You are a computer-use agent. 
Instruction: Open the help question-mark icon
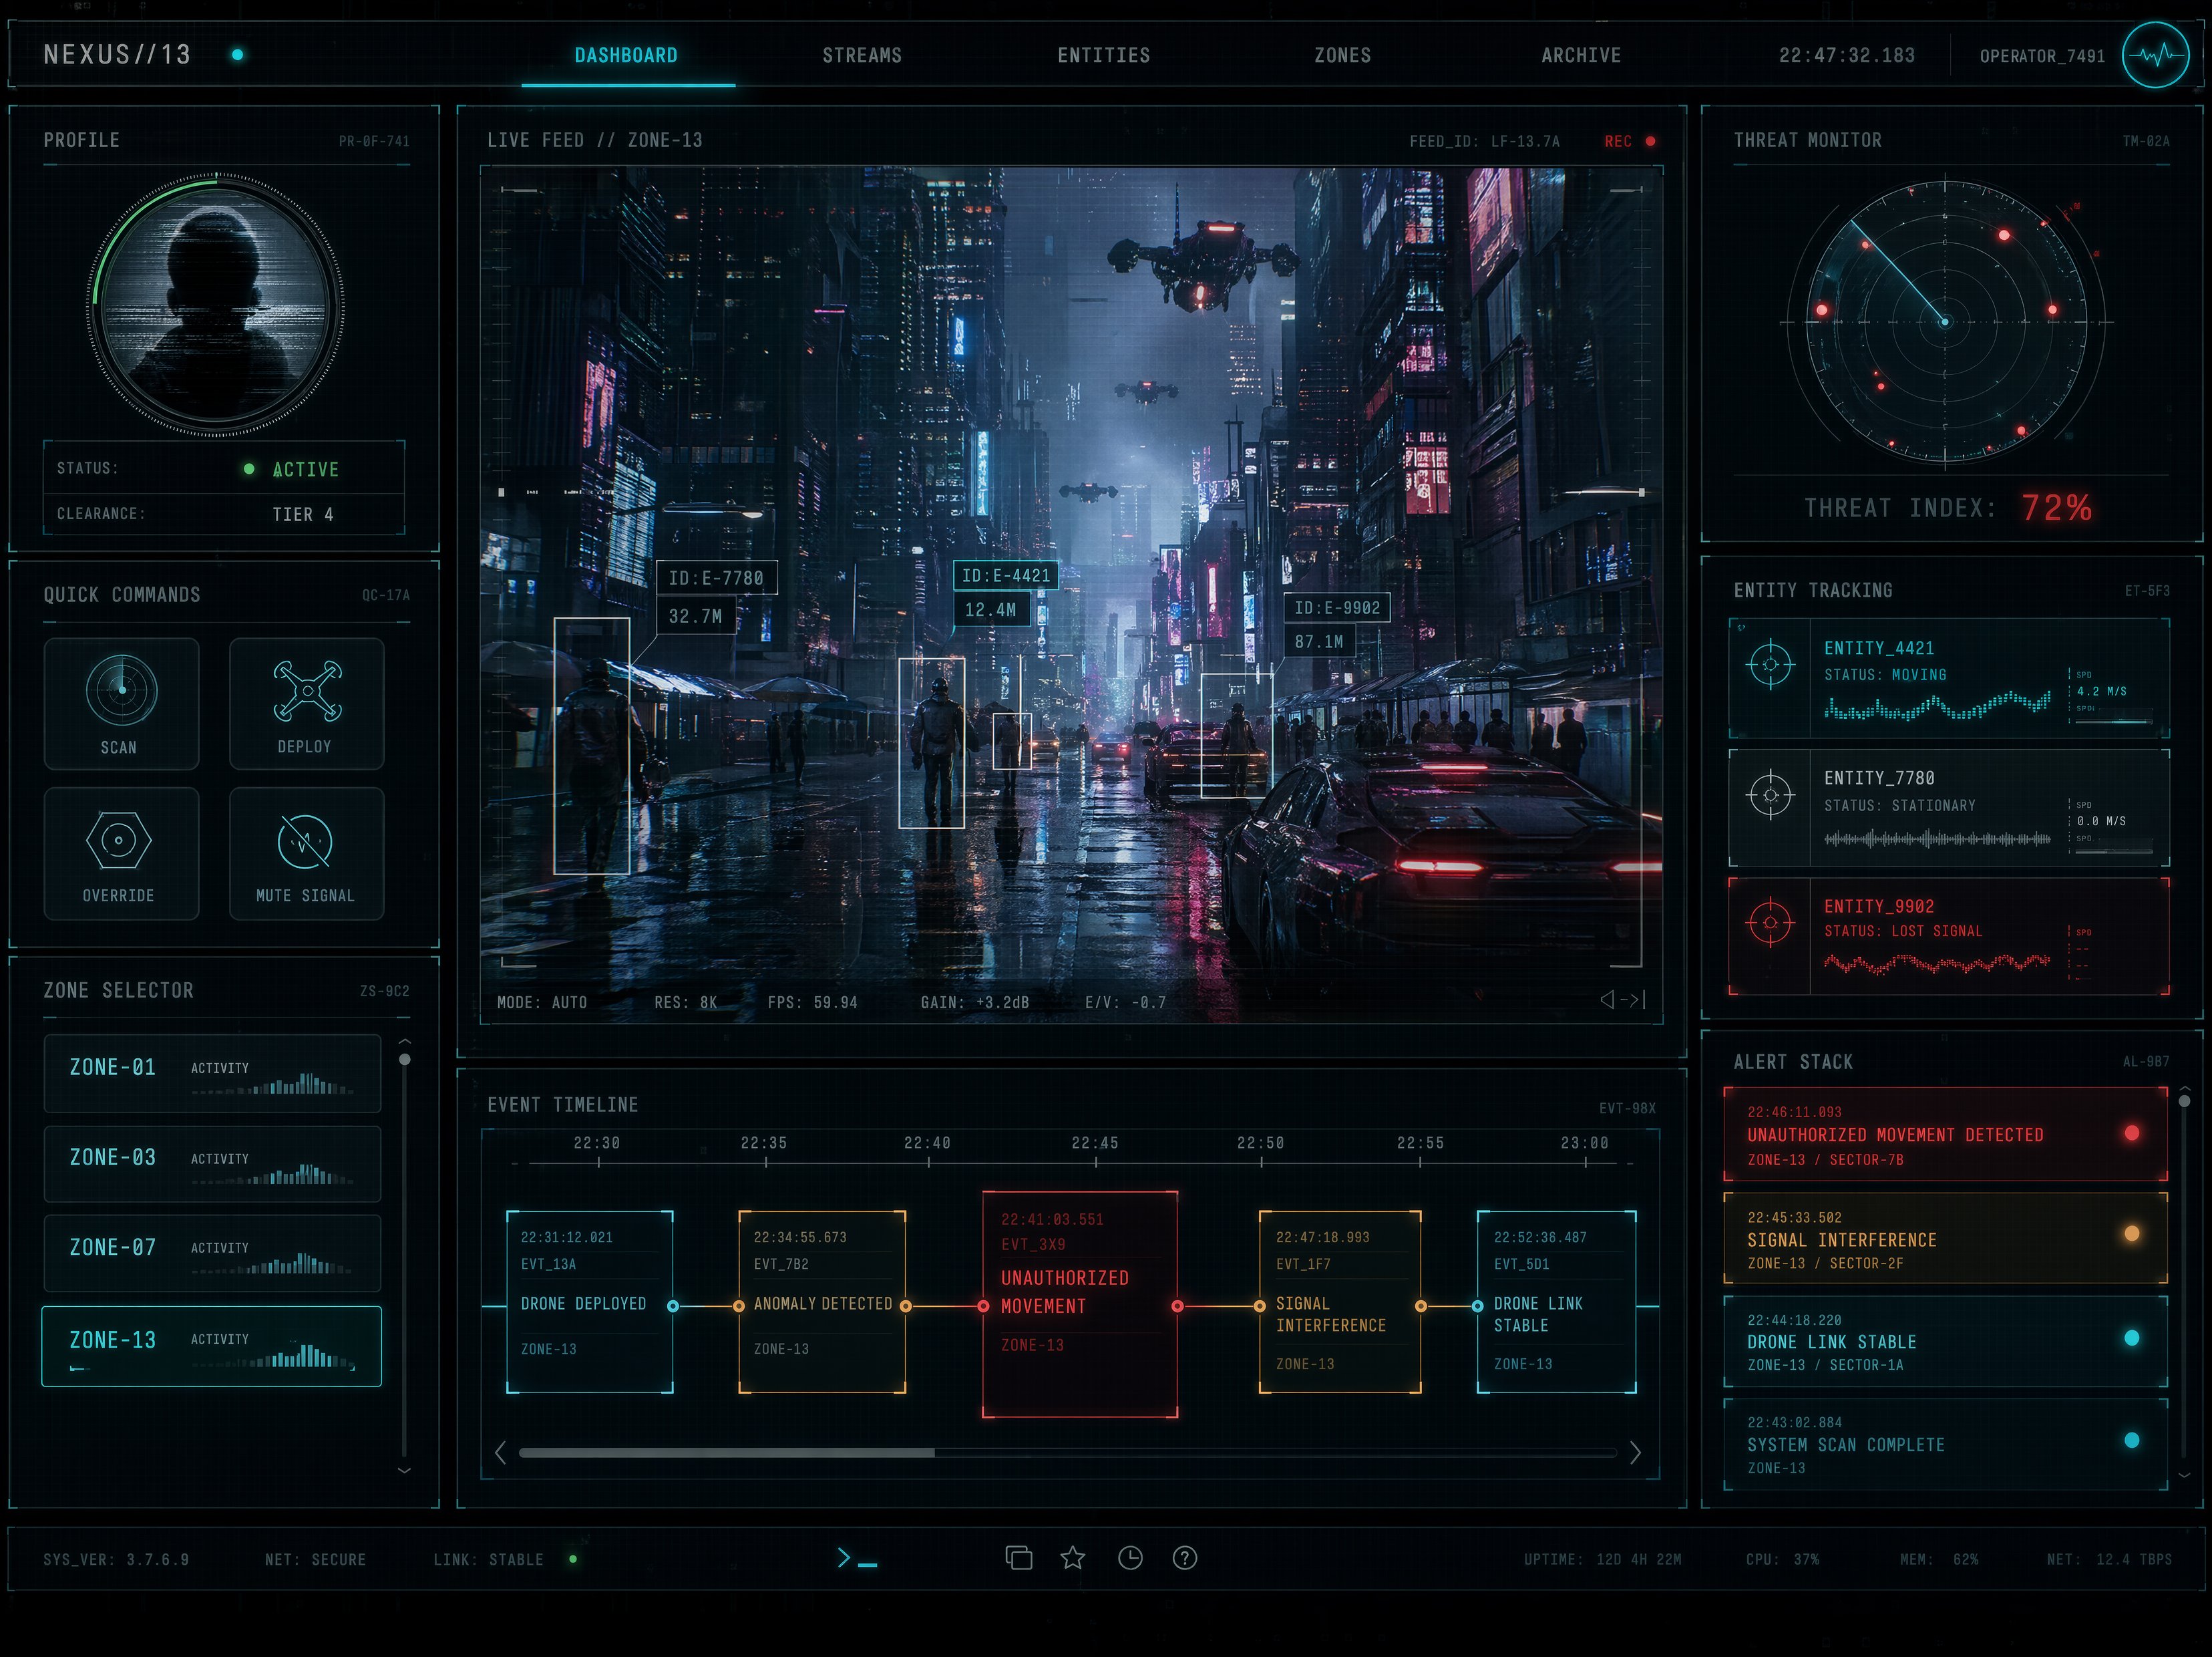click(1185, 1558)
